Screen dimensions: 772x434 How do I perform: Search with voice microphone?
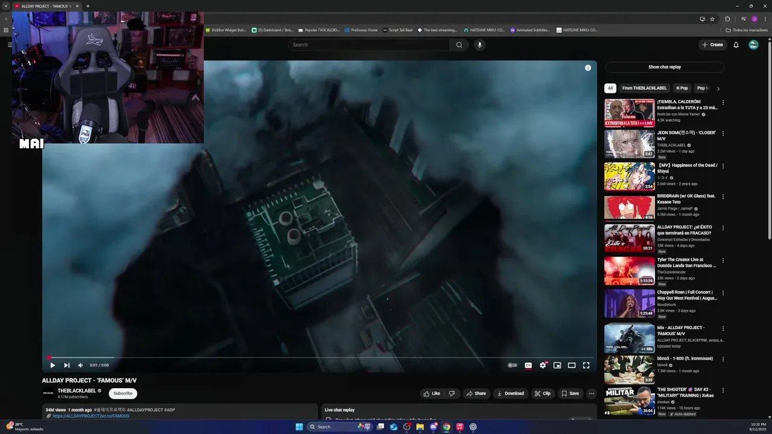pyautogui.click(x=479, y=45)
